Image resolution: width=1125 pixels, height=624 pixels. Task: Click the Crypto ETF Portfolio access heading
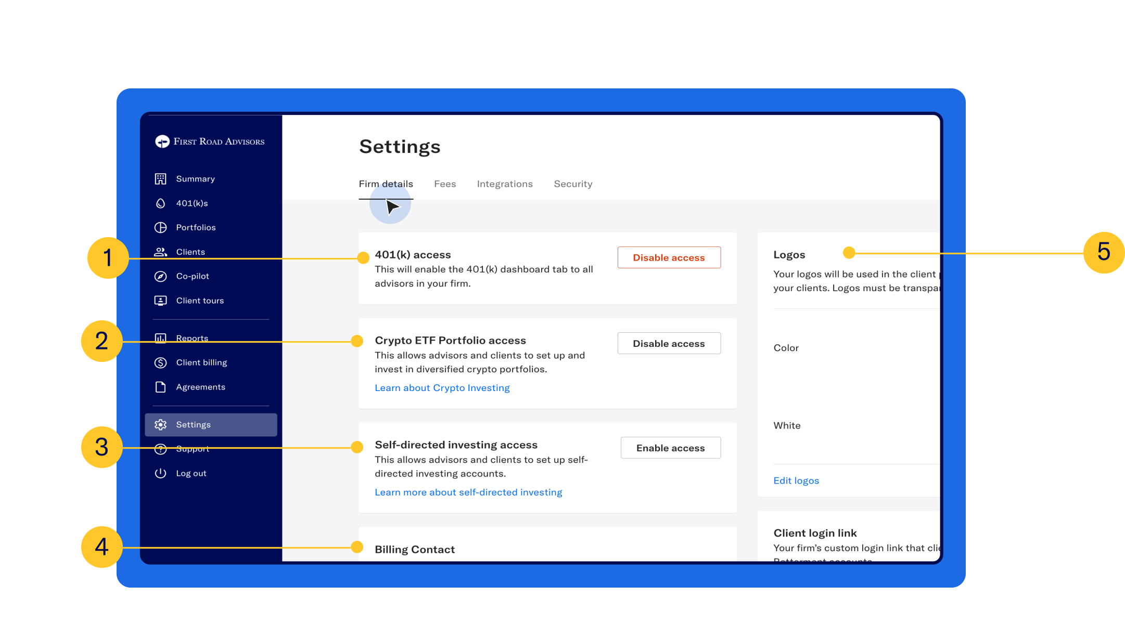[450, 341]
